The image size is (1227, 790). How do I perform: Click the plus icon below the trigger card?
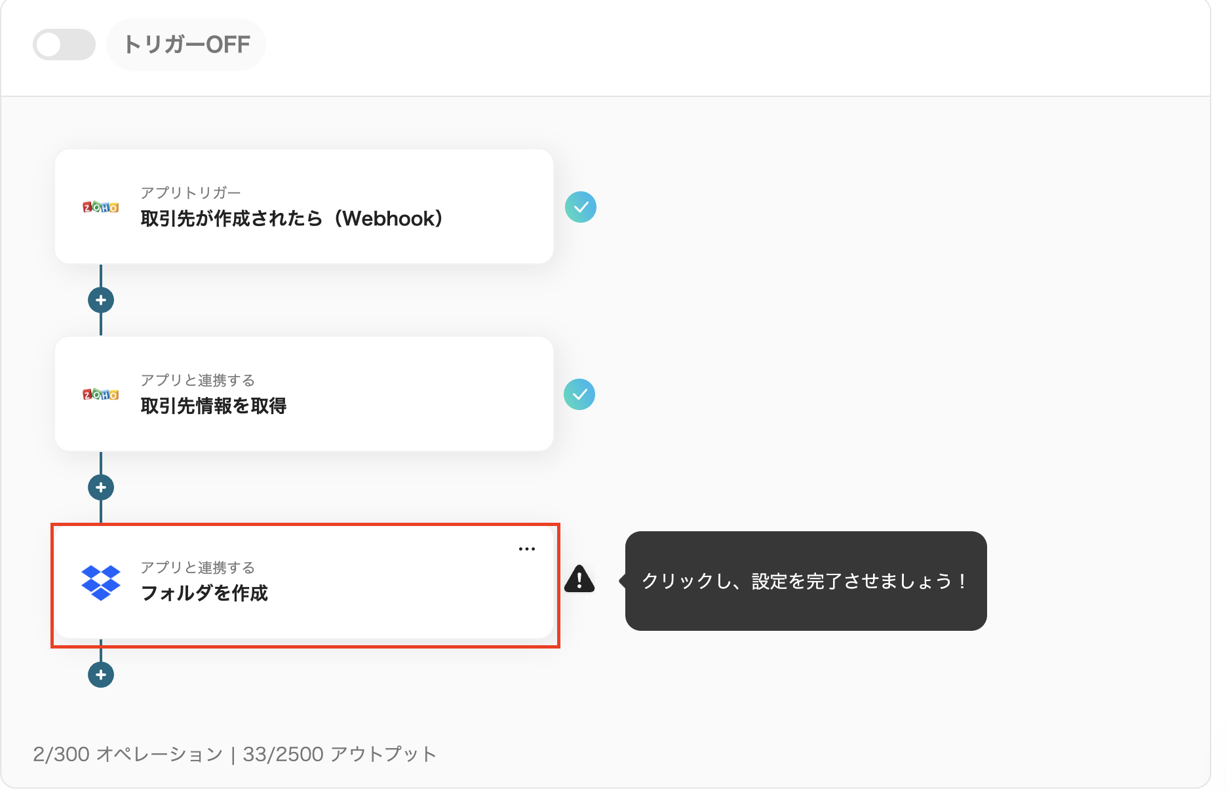[x=100, y=299]
